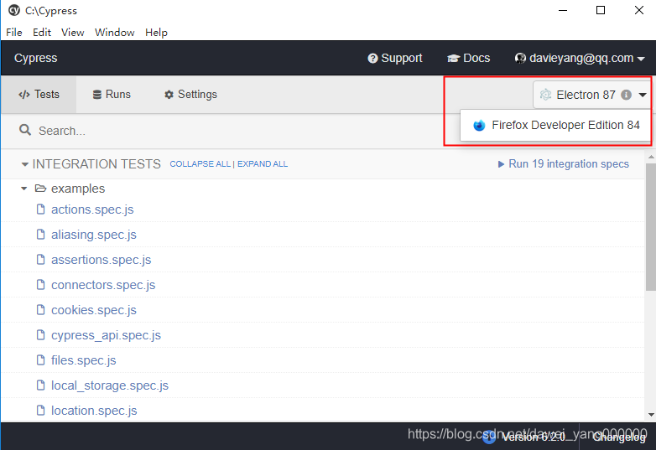The width and height of the screenshot is (656, 450).
Task: Open the Help menu
Action: coord(157,33)
